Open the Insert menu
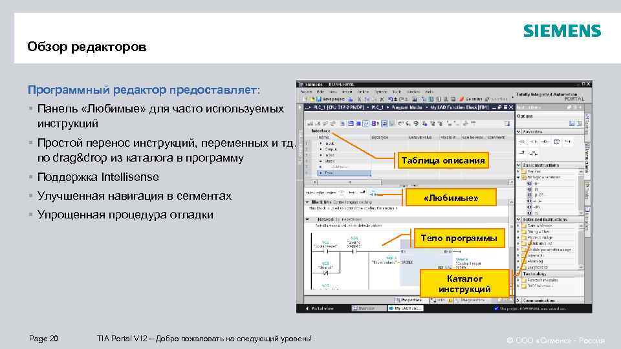Image resolution: width=621 pixels, height=349 pixels. click(347, 92)
